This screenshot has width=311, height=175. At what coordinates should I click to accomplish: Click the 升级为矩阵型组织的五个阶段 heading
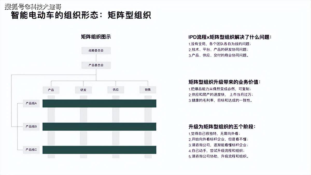tap(222, 127)
